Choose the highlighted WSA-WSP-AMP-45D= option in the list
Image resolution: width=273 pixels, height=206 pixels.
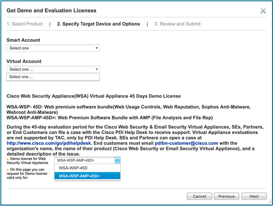tap(87, 176)
